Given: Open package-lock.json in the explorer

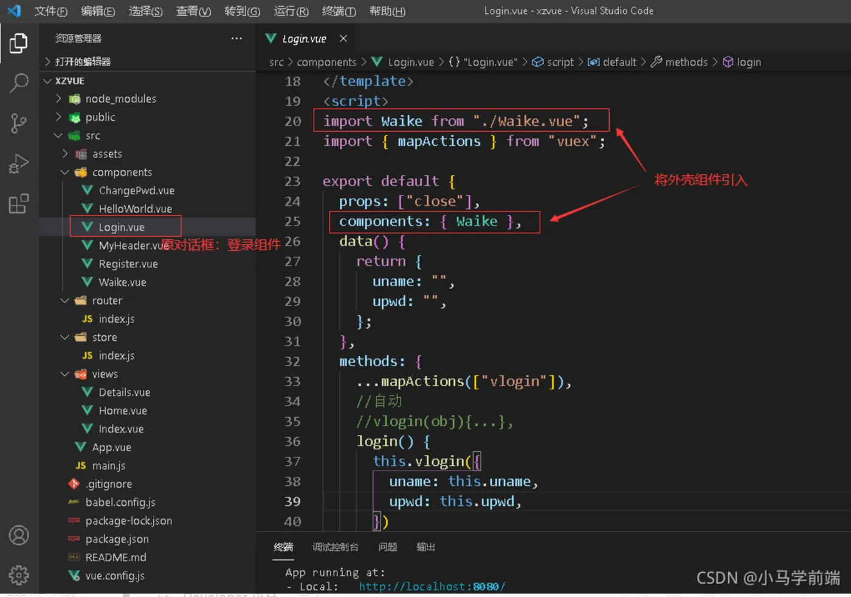Looking at the screenshot, I should [x=129, y=520].
